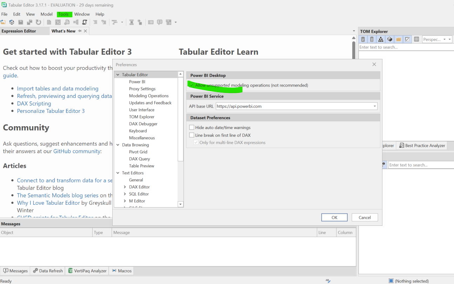Click the bold scroll-shaped script icon in toolbar
The width and height of the screenshot is (454, 284).
click(x=84, y=22)
